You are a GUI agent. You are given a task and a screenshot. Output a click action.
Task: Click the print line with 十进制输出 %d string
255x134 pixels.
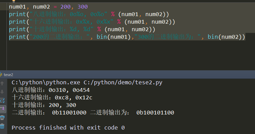(82, 29)
